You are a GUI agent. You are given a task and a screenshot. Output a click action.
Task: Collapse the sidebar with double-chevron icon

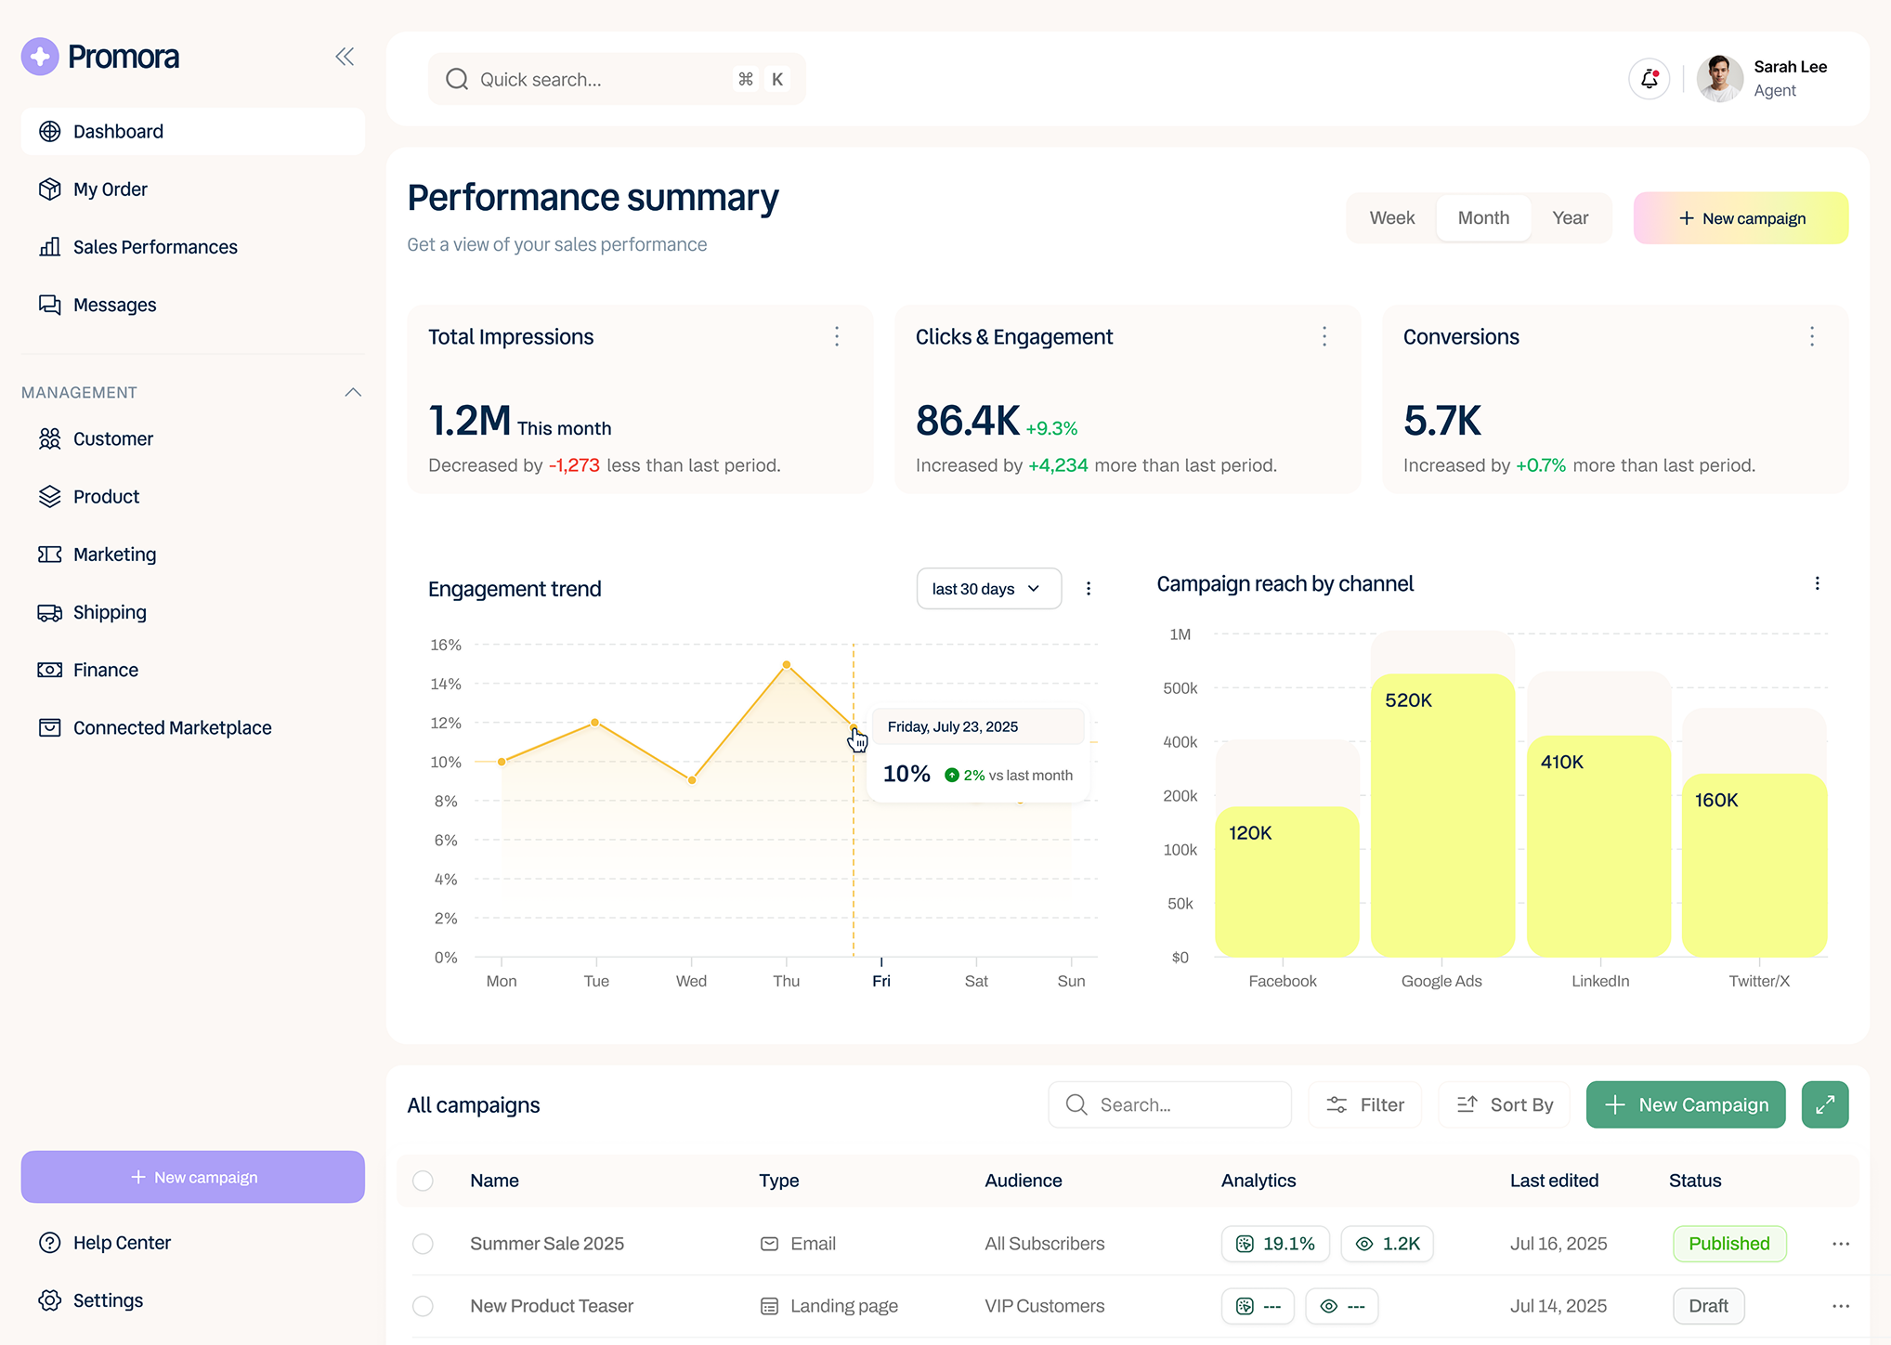point(345,57)
